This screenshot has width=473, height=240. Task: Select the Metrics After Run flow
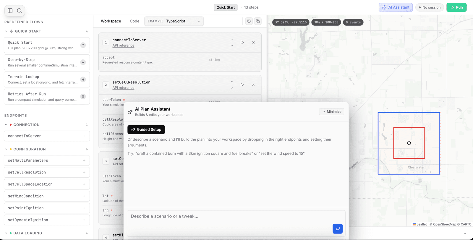(x=47, y=97)
